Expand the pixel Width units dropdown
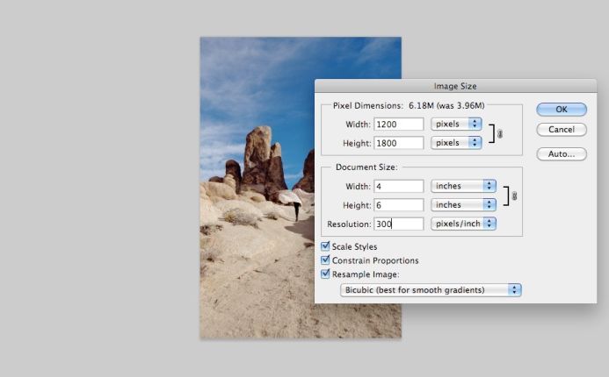The image size is (609, 377). pyautogui.click(x=456, y=124)
